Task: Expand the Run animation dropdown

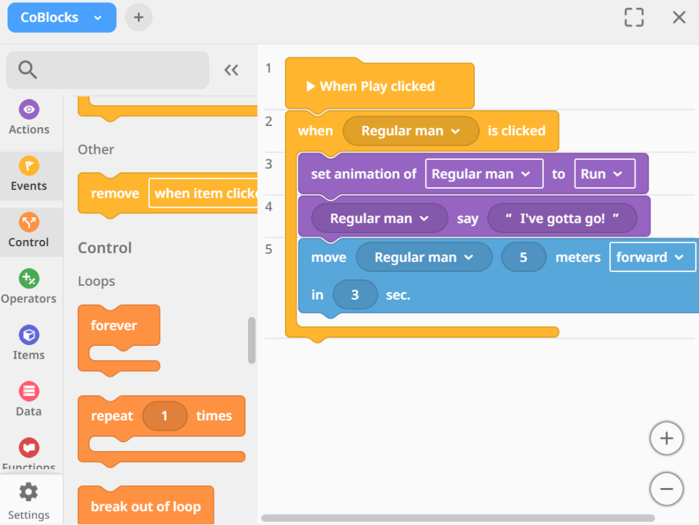Action: 605,174
